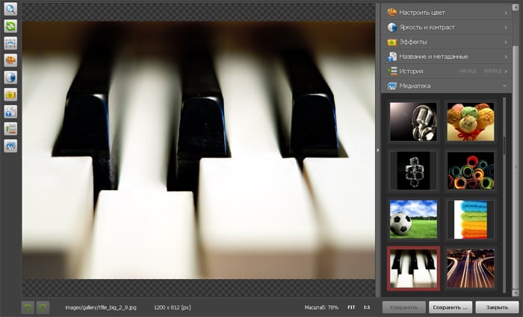This screenshot has width=523, height=317.
Task: Expand the Эффекты panel
Action: [446, 42]
